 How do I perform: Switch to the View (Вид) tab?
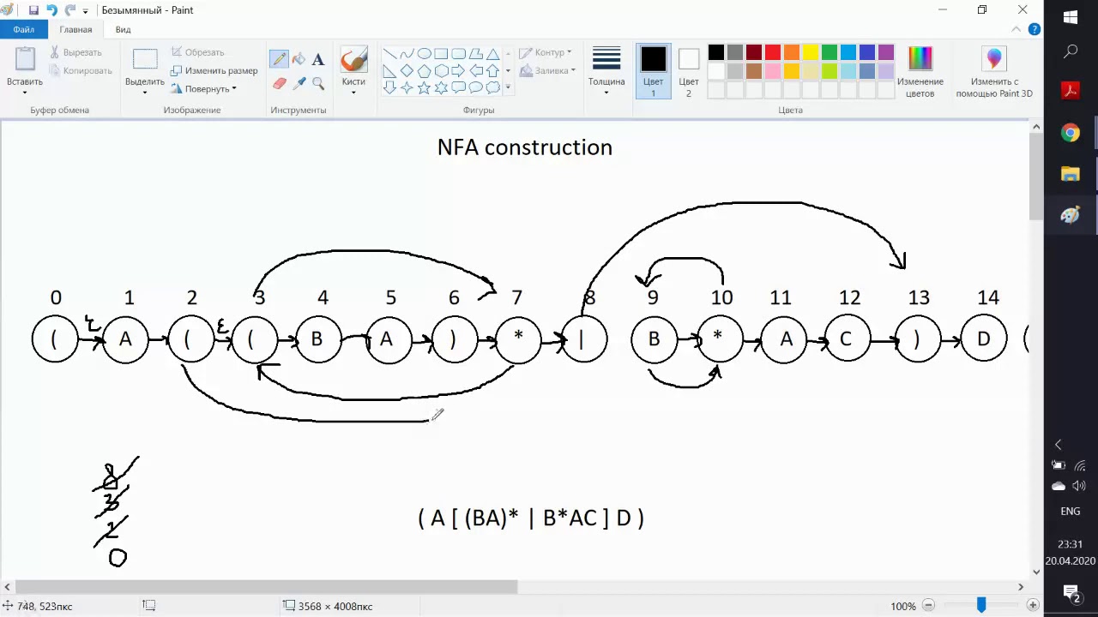123,29
